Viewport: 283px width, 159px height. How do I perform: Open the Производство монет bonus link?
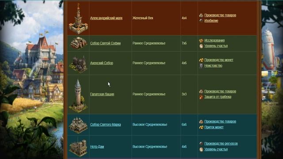click(219, 60)
